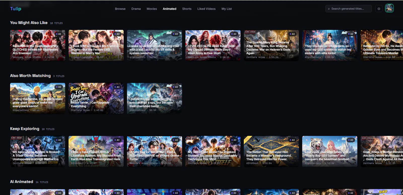403x195 pixels.
Task: Click the Also Worth Watching heading
Action: click(x=30, y=76)
